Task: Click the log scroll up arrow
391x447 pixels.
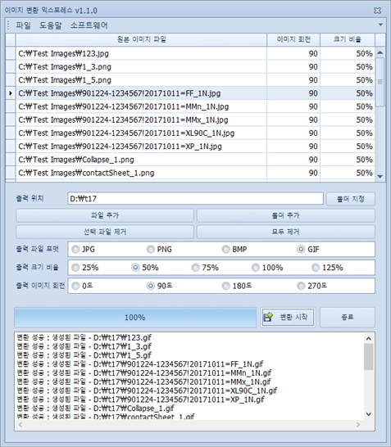Action: tap(368, 338)
